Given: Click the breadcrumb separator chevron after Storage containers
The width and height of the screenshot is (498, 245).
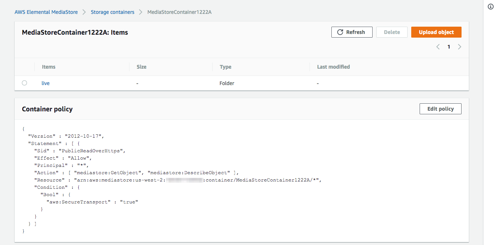Looking at the screenshot, I should [x=140, y=12].
